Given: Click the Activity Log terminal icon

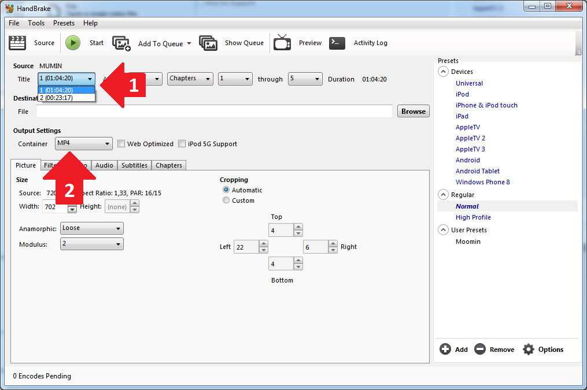Looking at the screenshot, I should point(337,43).
